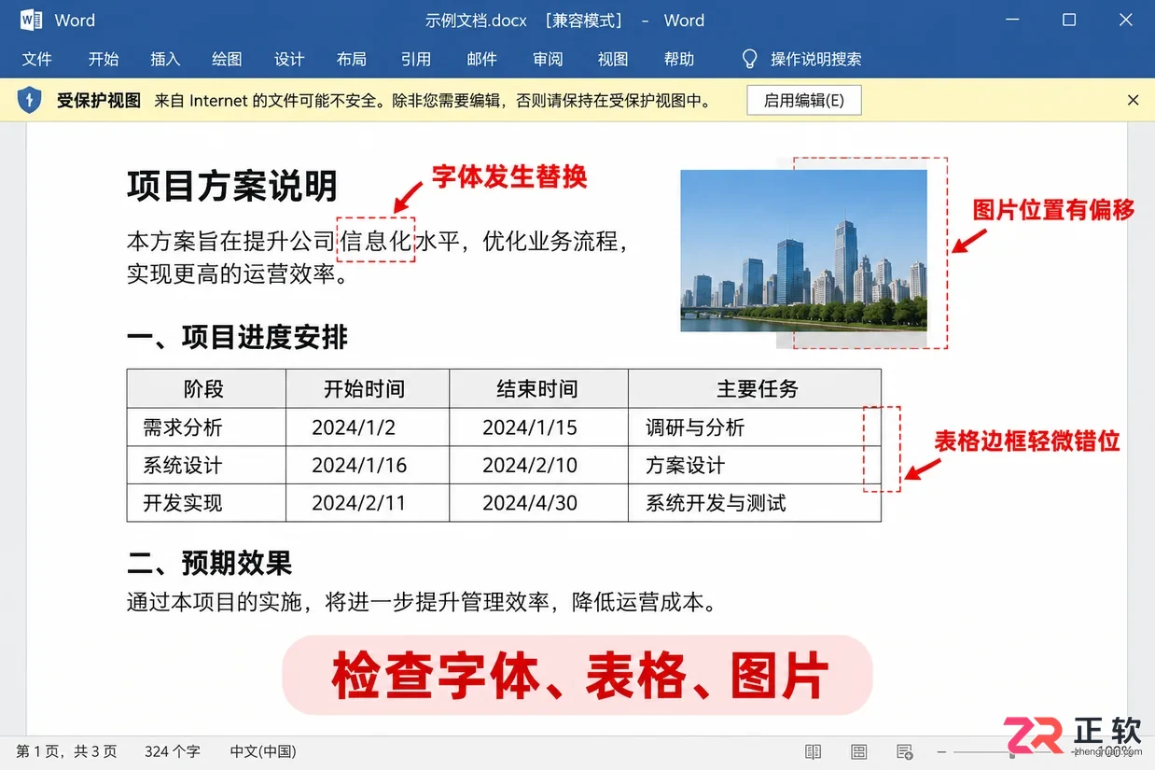Open the 设计 ribbon tab
1155x770 pixels.
289,59
